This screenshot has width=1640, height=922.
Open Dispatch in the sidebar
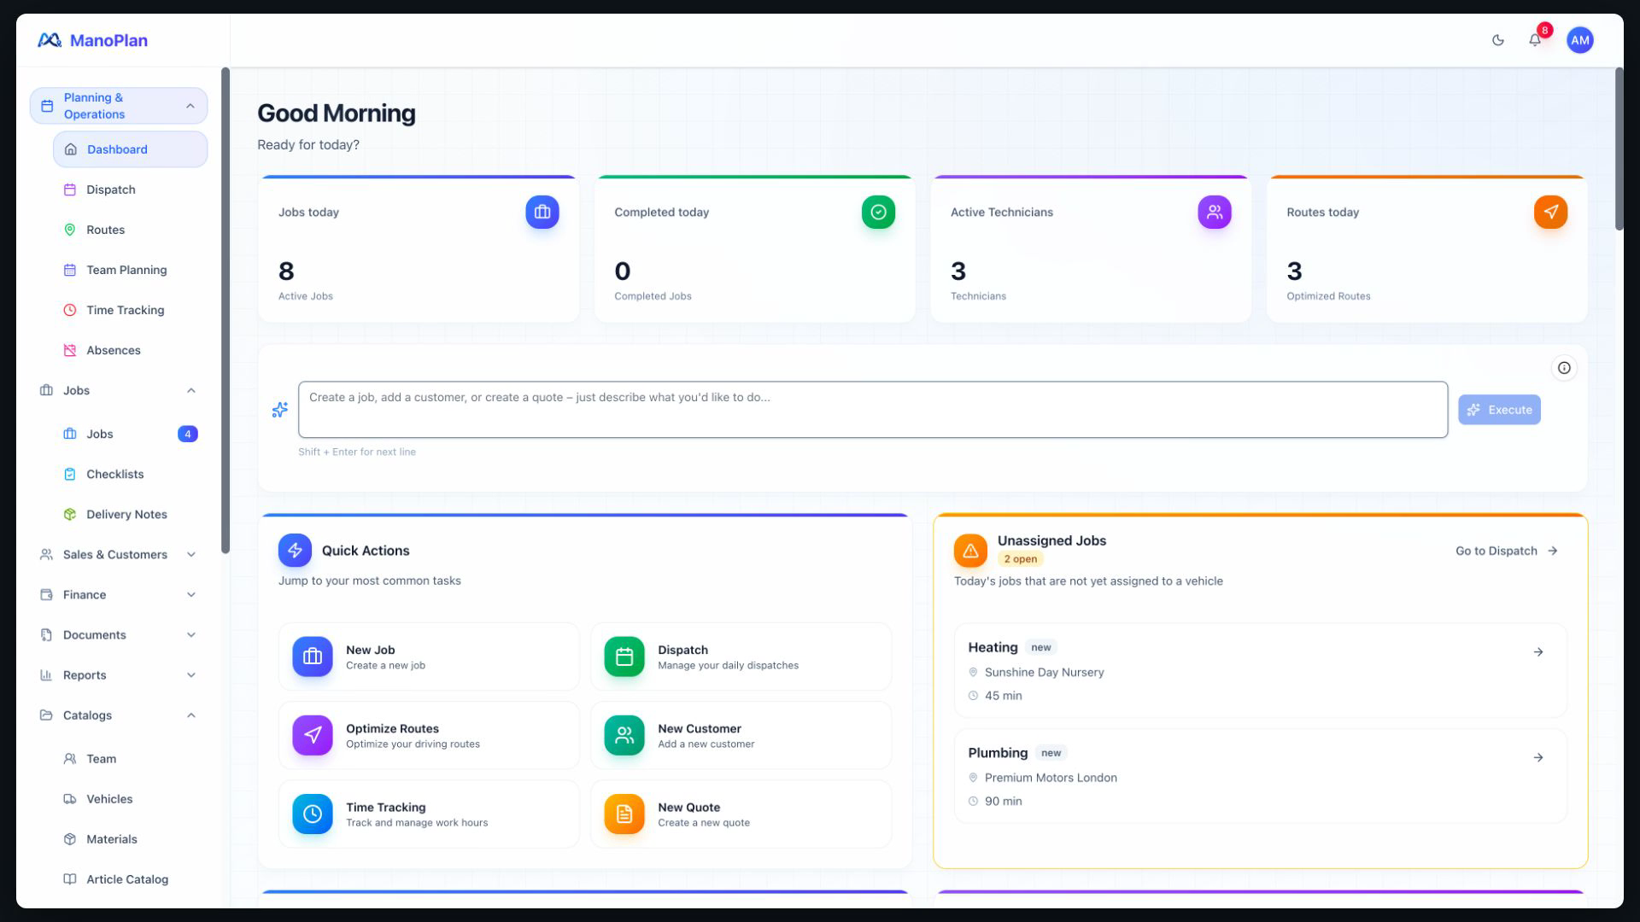coord(130,190)
